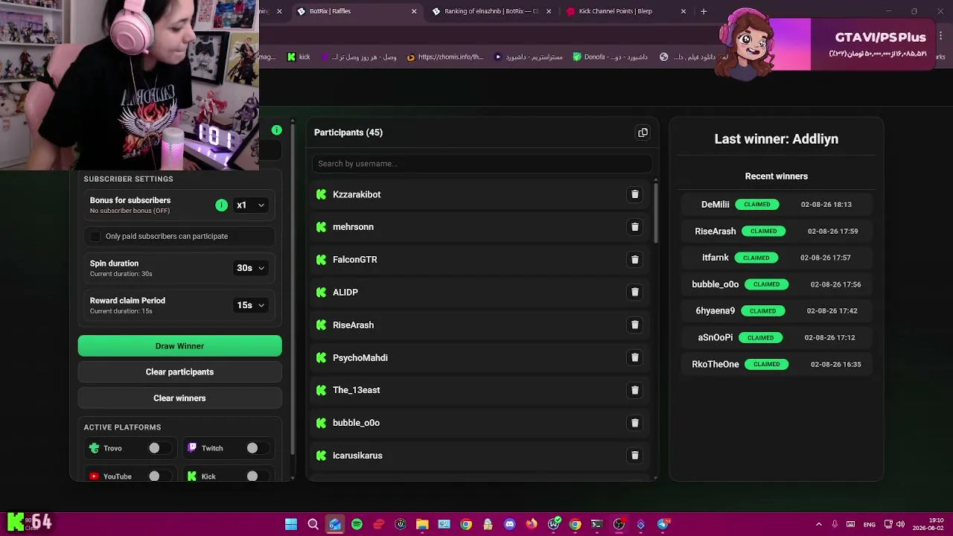Copy the participants list
The height and width of the screenshot is (536, 953).
point(643,133)
